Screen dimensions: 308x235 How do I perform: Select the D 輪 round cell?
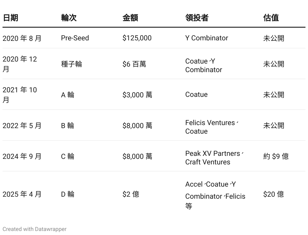[x=68, y=194]
